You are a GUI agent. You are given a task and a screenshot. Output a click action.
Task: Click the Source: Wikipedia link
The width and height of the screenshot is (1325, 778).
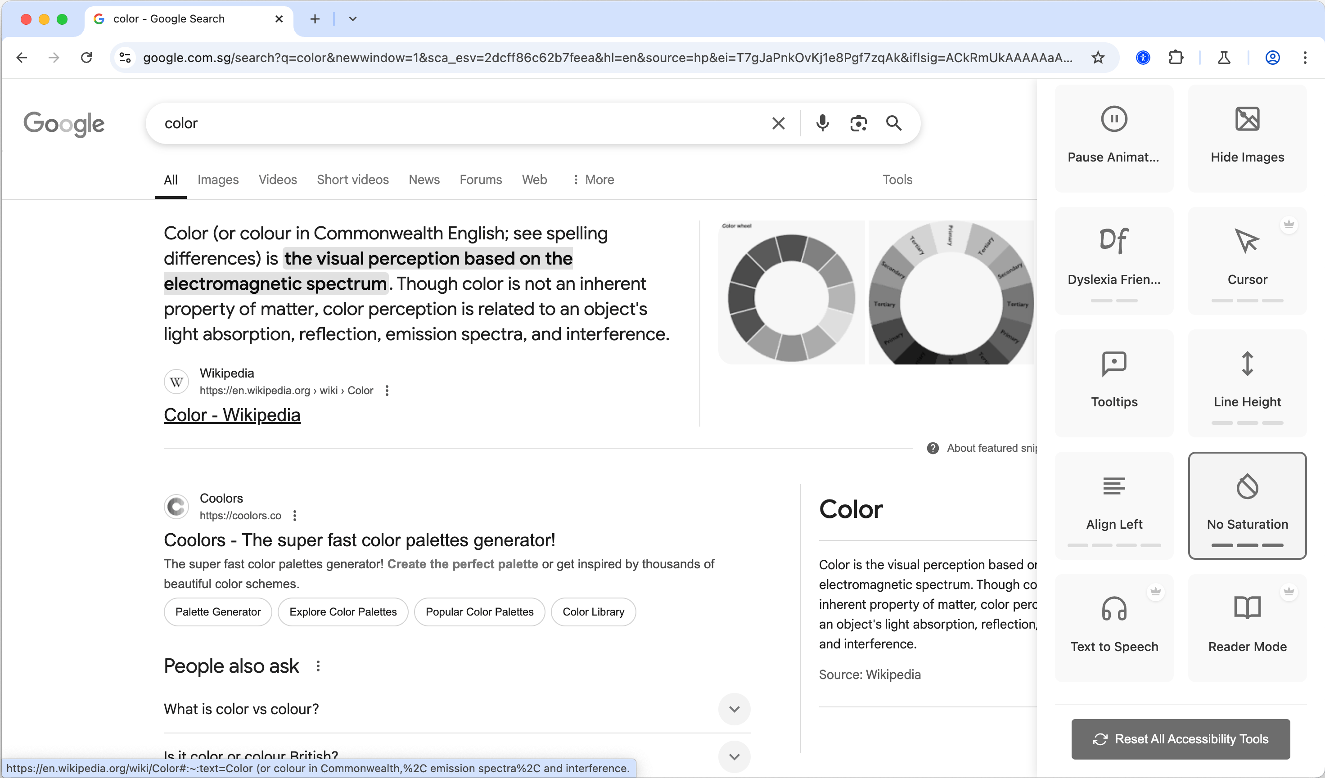tap(870, 675)
